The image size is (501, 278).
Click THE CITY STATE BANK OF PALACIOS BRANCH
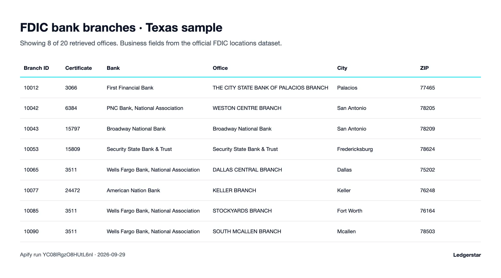(271, 88)
